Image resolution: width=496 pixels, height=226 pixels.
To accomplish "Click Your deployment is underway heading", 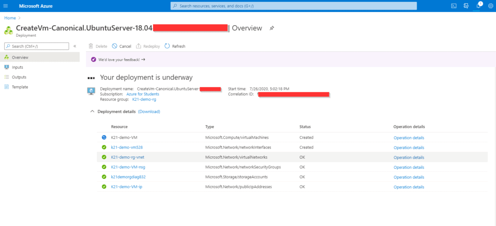I will 146,77.
